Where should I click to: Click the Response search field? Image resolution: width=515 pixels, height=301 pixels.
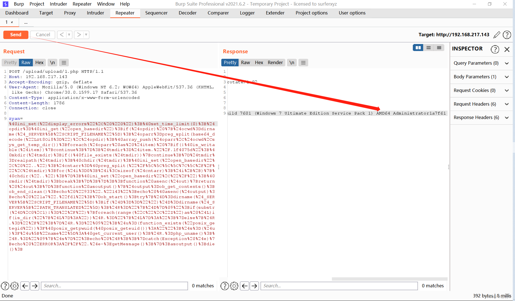[x=339, y=286]
